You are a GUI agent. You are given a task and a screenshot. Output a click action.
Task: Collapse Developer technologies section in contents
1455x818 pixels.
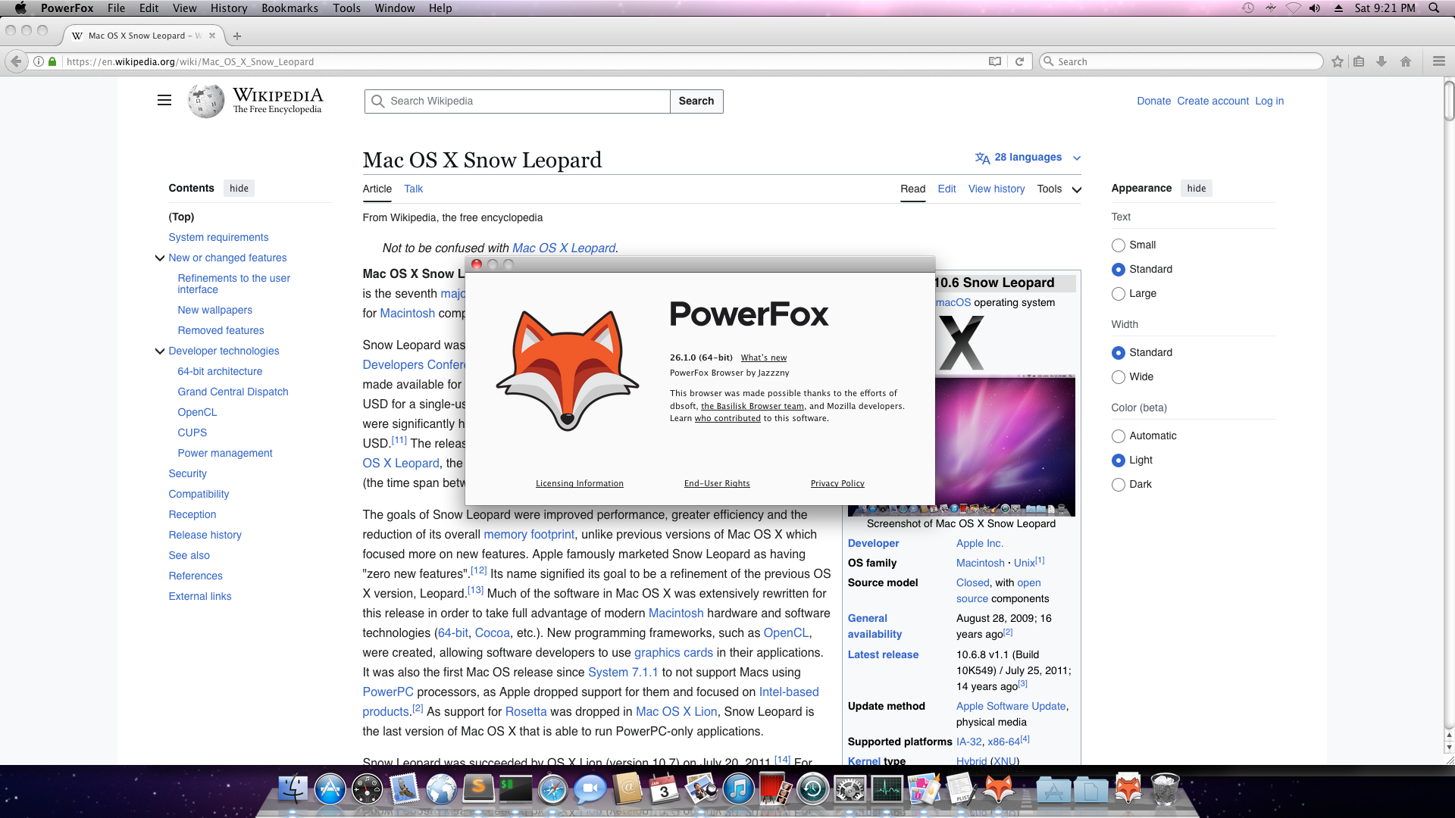tap(159, 351)
